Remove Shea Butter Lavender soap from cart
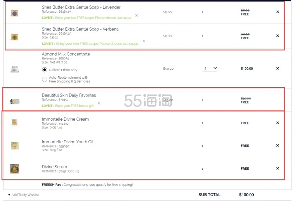 pos(277,12)
